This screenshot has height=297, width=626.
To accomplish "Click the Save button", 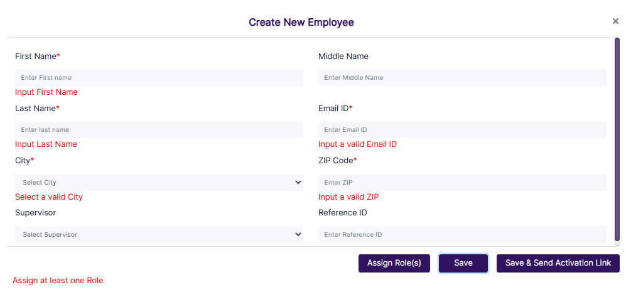I will point(463,263).
